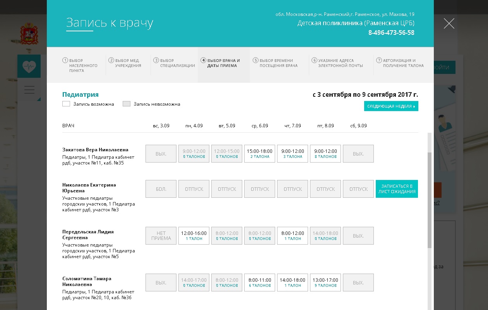Viewport: 488px width, 310px height.
Task: Go to step 1 Выбор населенного пункта
Action: click(x=80, y=65)
